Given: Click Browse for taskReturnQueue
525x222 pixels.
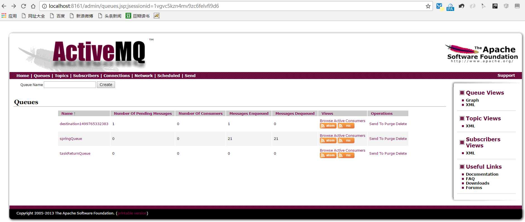Looking at the screenshot, I should pyautogui.click(x=326, y=150).
